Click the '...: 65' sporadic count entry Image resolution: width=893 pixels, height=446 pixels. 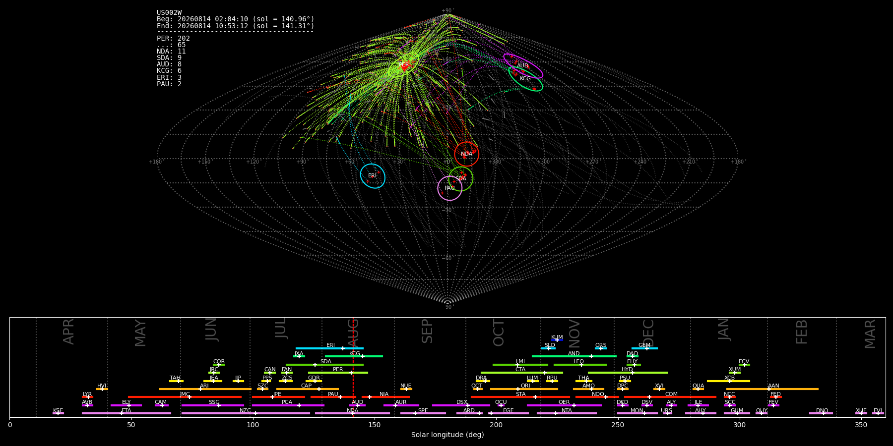tap(171, 45)
